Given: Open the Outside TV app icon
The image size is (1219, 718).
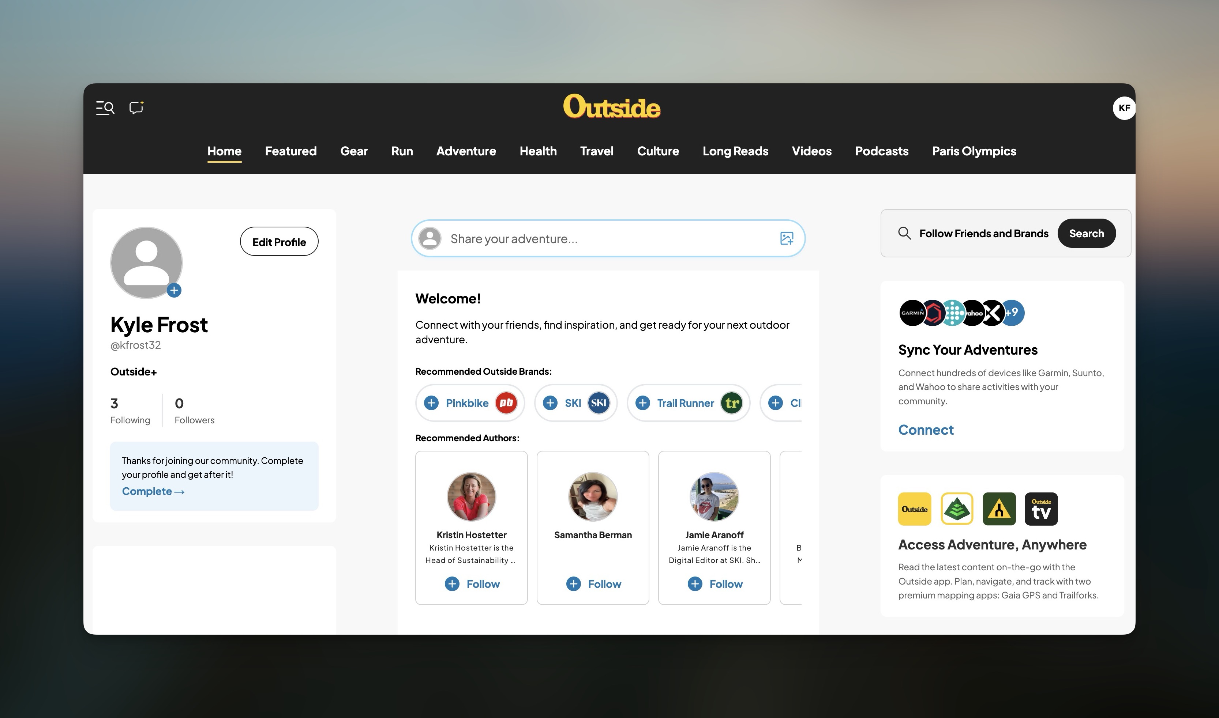Looking at the screenshot, I should pos(1041,509).
